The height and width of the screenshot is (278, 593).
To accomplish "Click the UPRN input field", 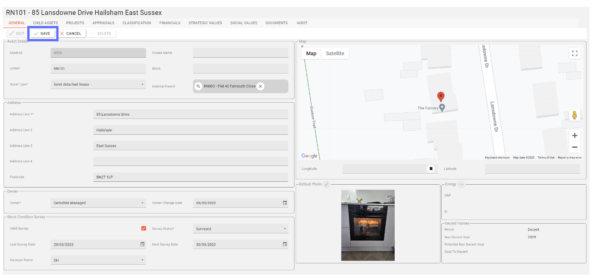I will click(98, 69).
